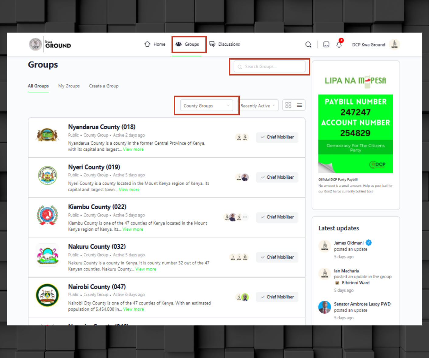Click the Latest updates heading
Image resolution: width=429 pixels, height=358 pixels.
click(x=339, y=228)
